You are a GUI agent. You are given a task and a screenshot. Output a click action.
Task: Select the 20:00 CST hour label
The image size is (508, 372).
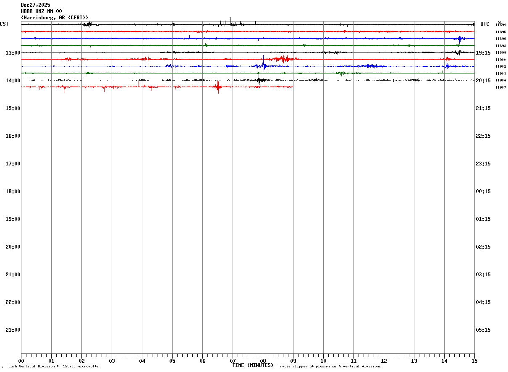13,247
